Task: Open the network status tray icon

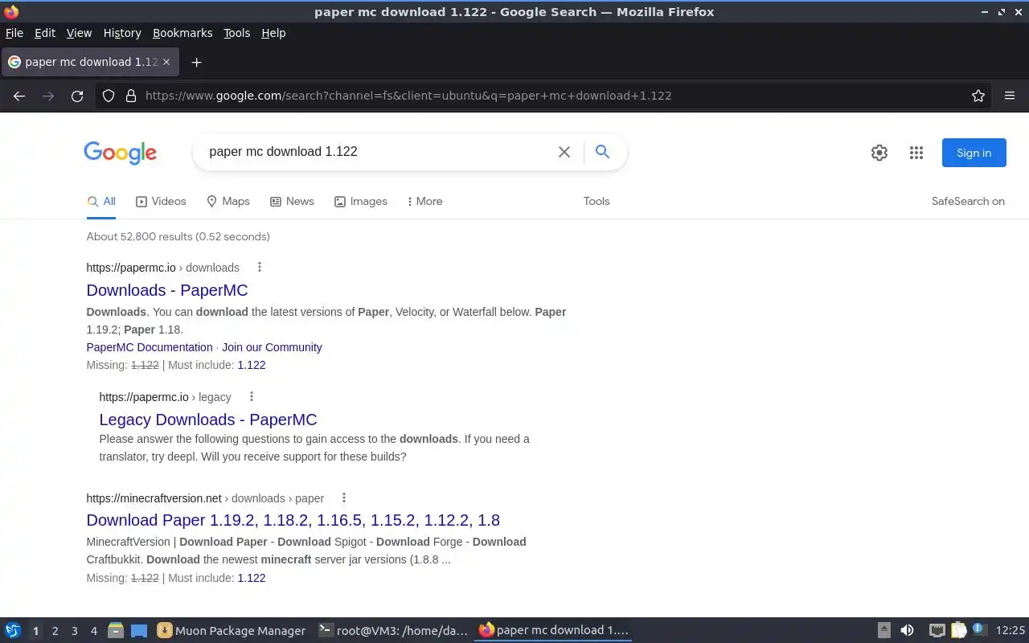Action: (x=937, y=630)
